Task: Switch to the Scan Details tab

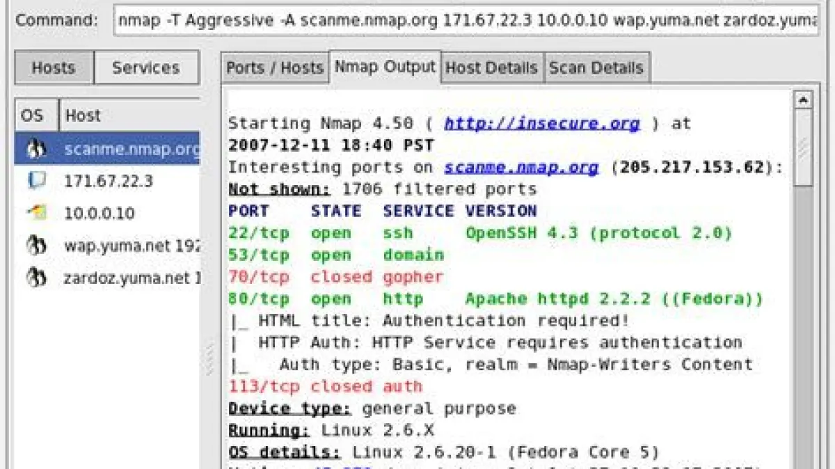Action: coord(596,68)
